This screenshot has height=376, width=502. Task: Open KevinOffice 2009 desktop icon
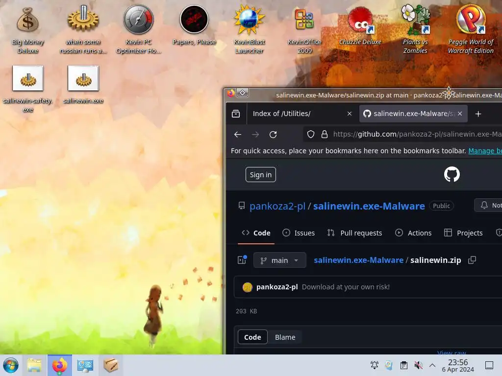[x=304, y=30]
